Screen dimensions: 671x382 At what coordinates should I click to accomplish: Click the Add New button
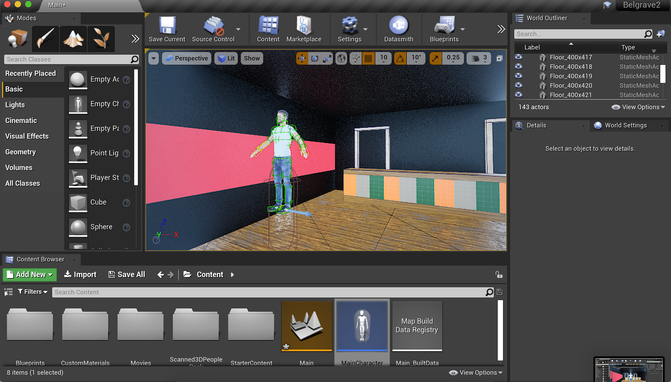tap(30, 275)
